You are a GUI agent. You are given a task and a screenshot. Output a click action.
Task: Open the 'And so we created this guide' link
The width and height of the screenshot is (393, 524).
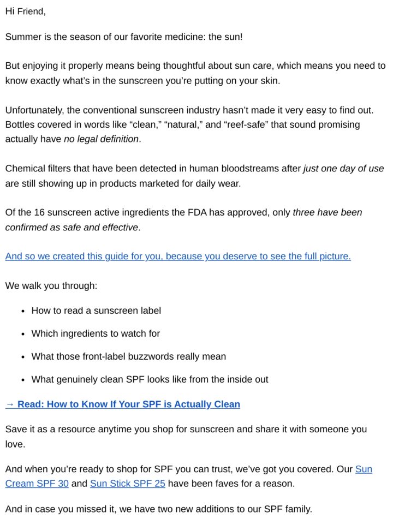tap(178, 257)
